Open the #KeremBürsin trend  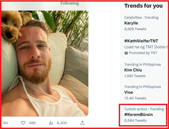pos(139,115)
